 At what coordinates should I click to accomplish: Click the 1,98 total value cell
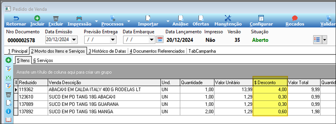[304, 111]
